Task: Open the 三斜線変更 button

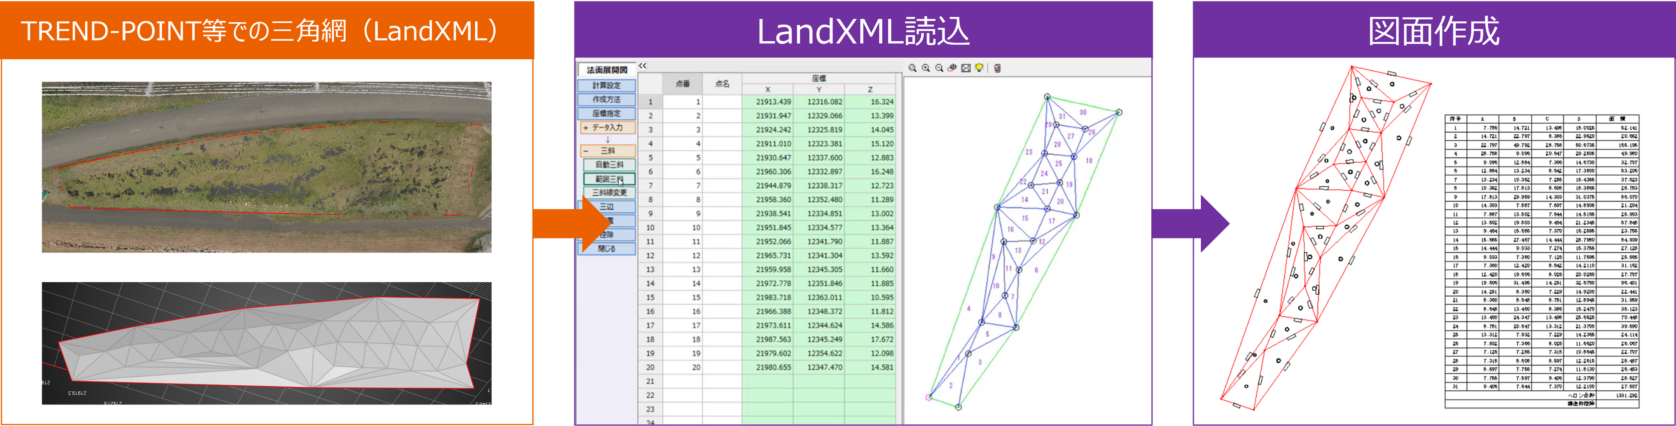Action: click(610, 193)
